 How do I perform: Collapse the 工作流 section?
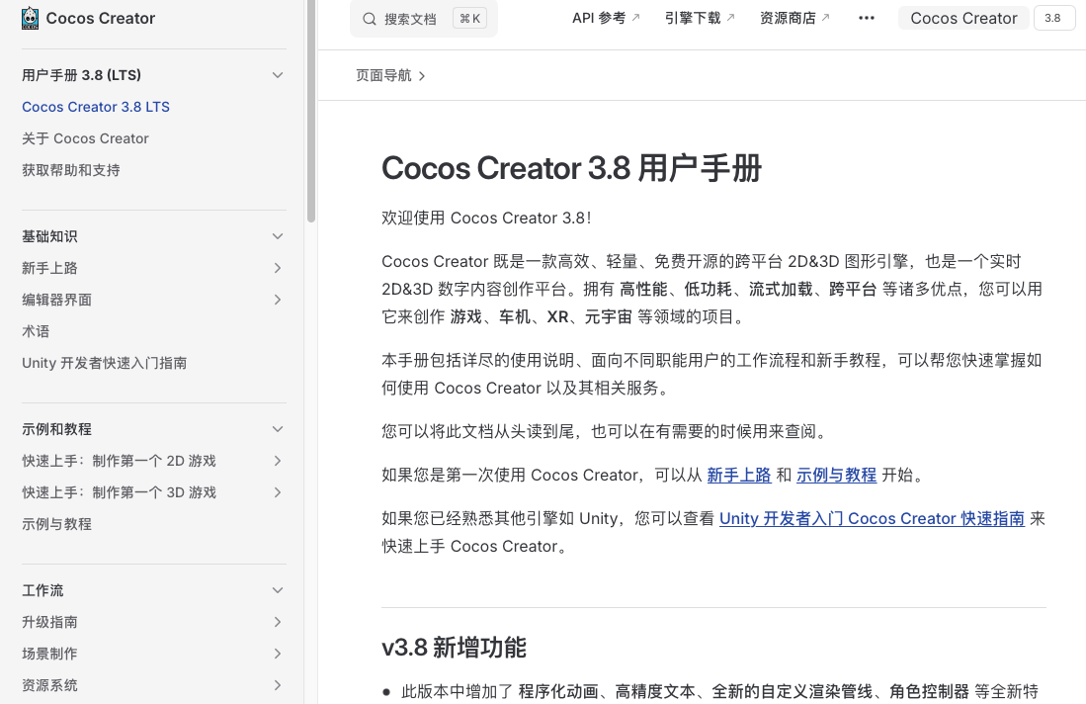pos(278,590)
